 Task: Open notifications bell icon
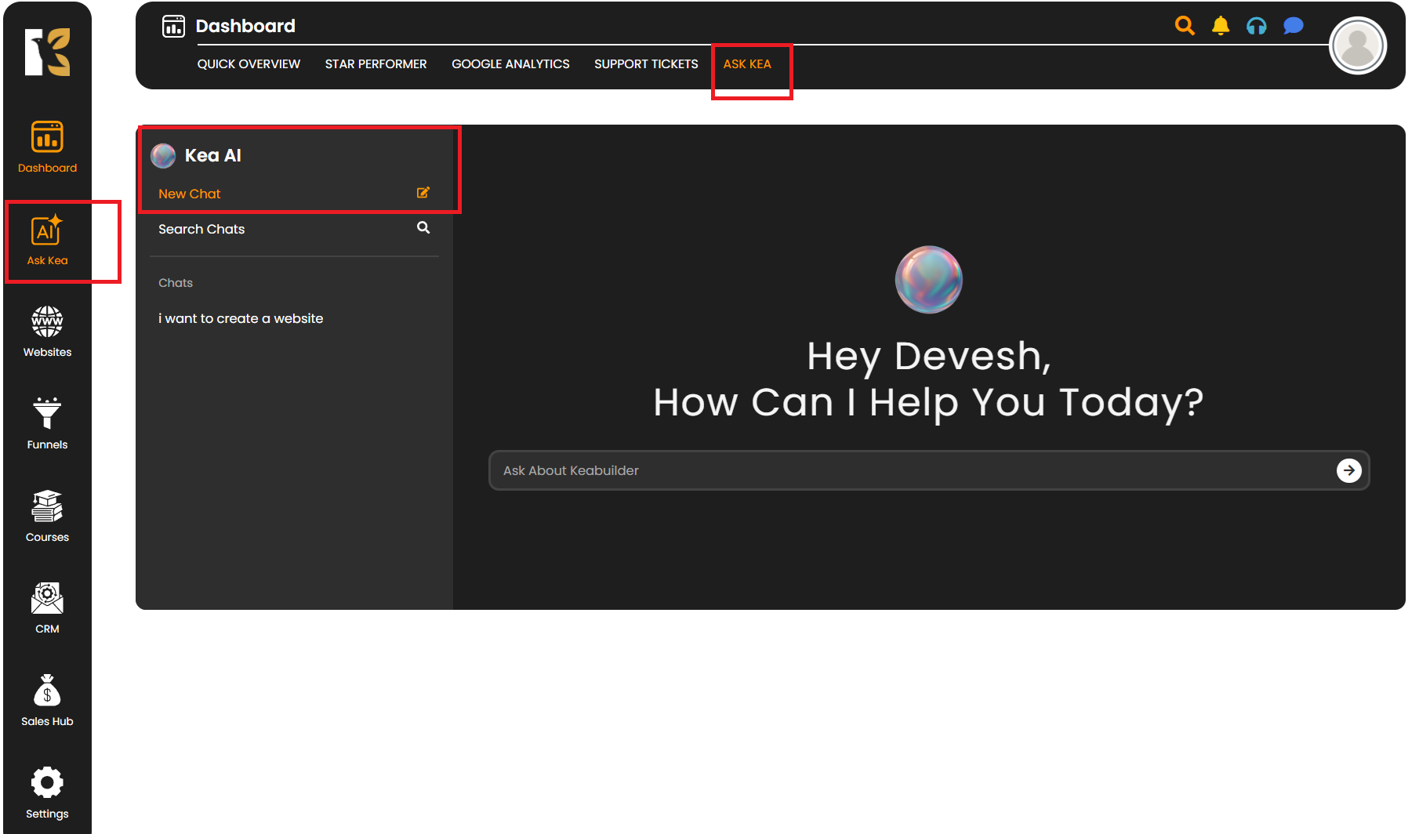click(x=1221, y=26)
